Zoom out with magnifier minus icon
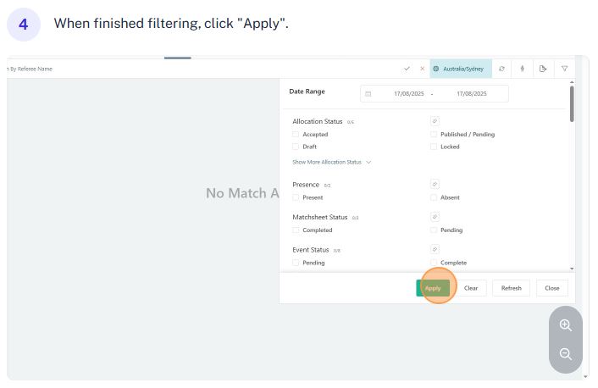598x388 pixels. point(565,354)
